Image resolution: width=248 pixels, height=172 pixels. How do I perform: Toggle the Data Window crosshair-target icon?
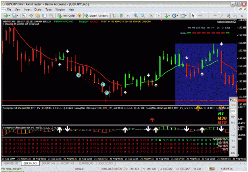click(31, 15)
